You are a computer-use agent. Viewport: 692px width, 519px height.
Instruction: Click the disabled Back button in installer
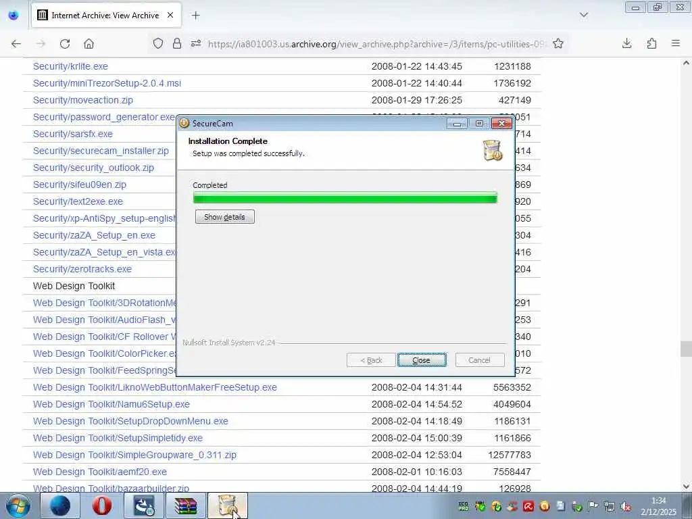point(371,360)
